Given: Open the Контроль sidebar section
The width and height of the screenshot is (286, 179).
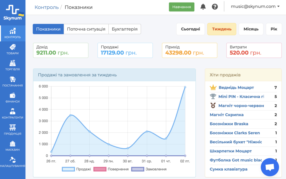Looking at the screenshot, I should click(x=13, y=33).
